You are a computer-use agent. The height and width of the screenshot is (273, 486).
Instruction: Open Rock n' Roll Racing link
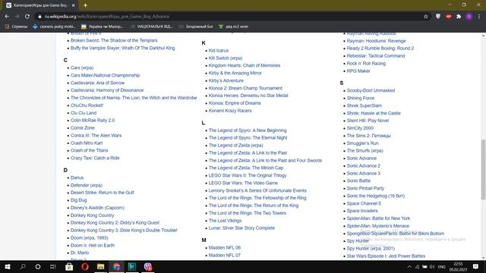(x=366, y=64)
